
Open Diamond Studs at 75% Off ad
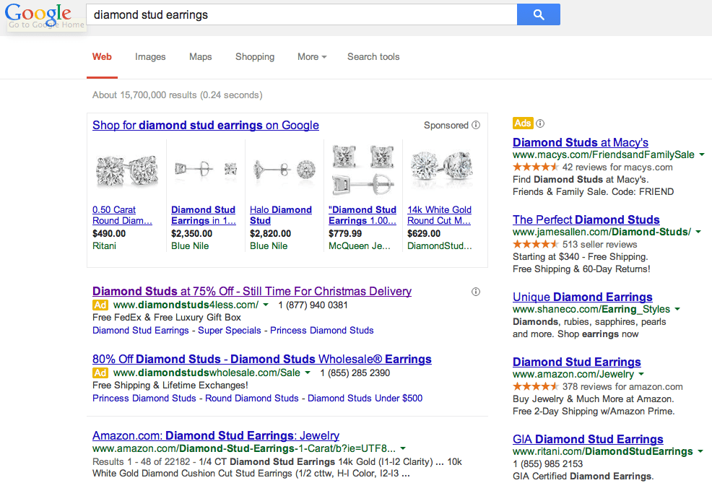point(252,292)
